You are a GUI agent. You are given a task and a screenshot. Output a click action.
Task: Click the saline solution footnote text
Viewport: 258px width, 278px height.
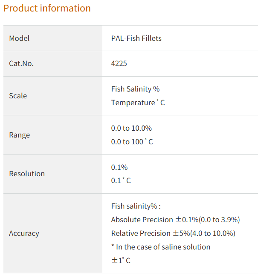(x=161, y=247)
